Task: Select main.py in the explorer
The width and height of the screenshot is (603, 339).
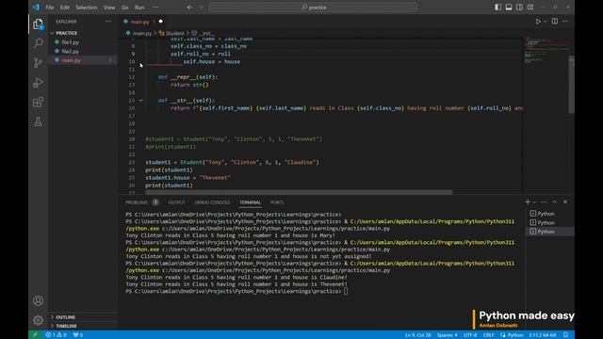Action: pyautogui.click(x=72, y=60)
